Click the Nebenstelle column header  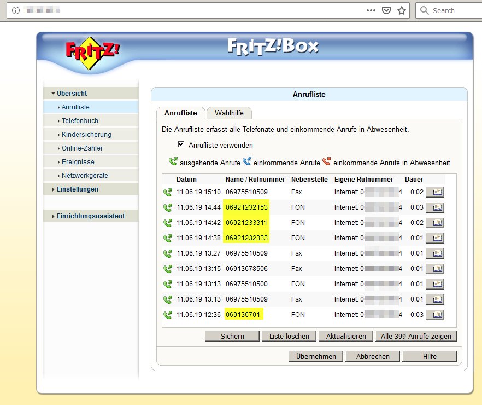pos(309,180)
